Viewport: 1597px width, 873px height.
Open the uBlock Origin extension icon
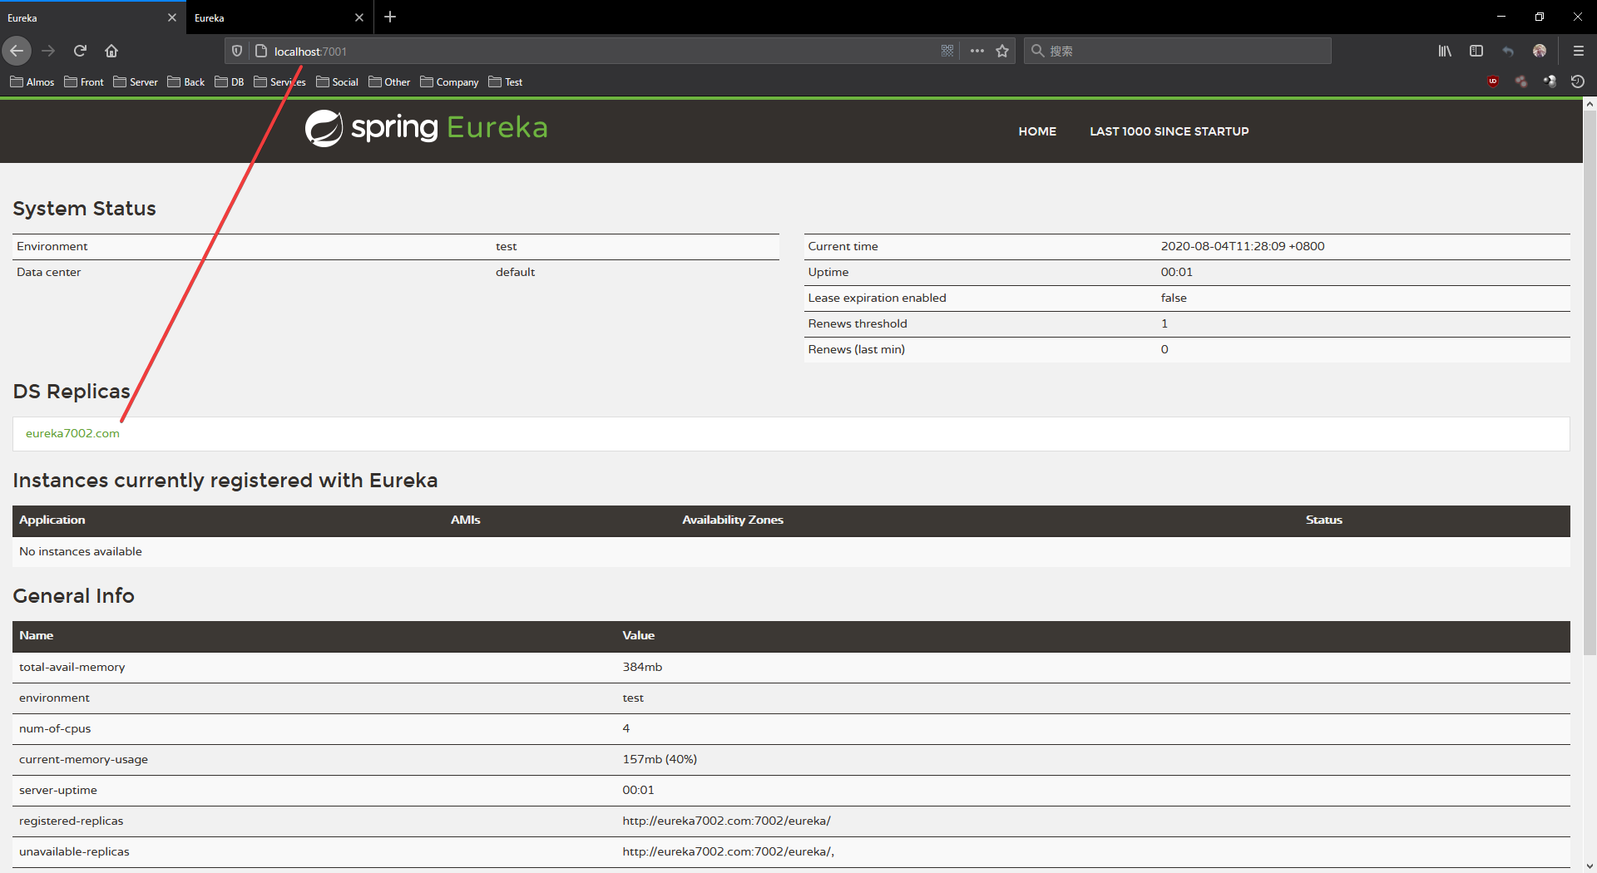click(1493, 81)
